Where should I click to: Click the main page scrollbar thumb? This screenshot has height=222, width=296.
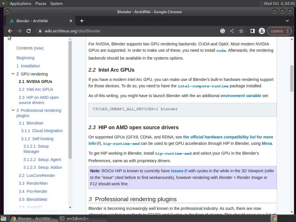[292, 78]
